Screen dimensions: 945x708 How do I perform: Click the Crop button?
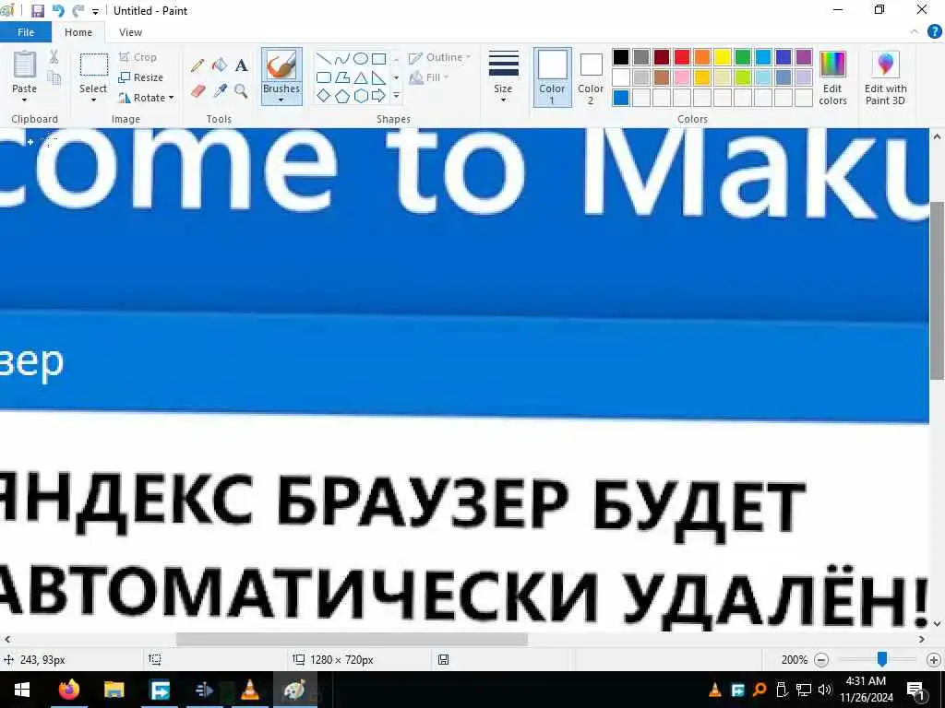tap(138, 57)
